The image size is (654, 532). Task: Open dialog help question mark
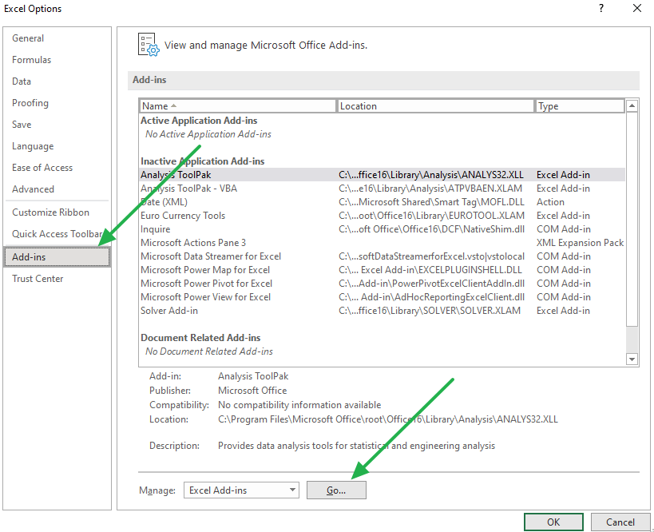pyautogui.click(x=601, y=8)
